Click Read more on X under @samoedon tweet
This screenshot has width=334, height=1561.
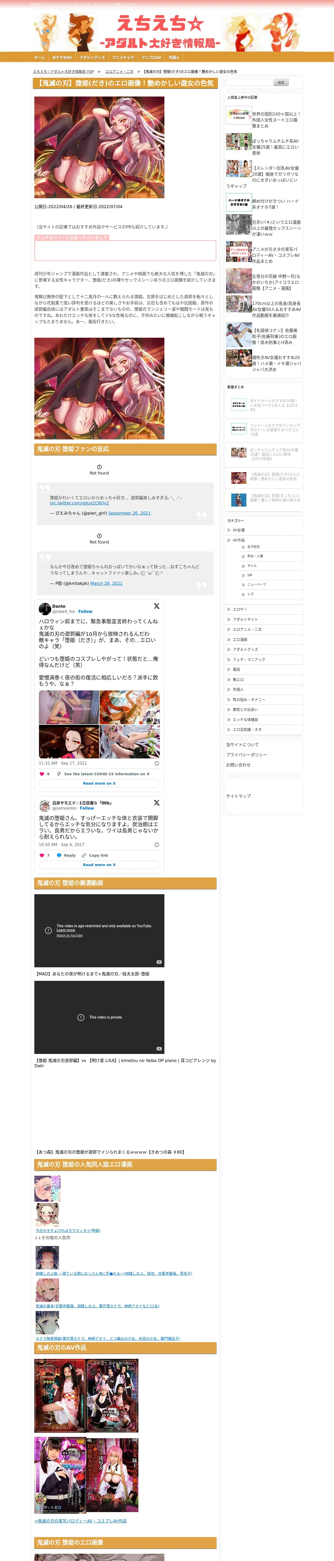click(99, 865)
